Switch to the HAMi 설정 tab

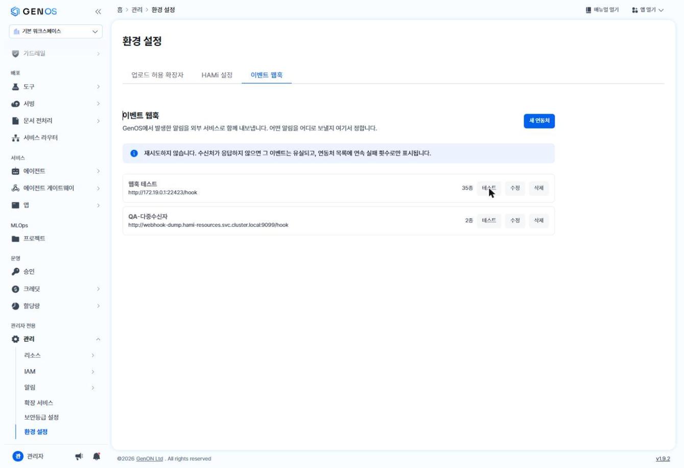(x=217, y=75)
